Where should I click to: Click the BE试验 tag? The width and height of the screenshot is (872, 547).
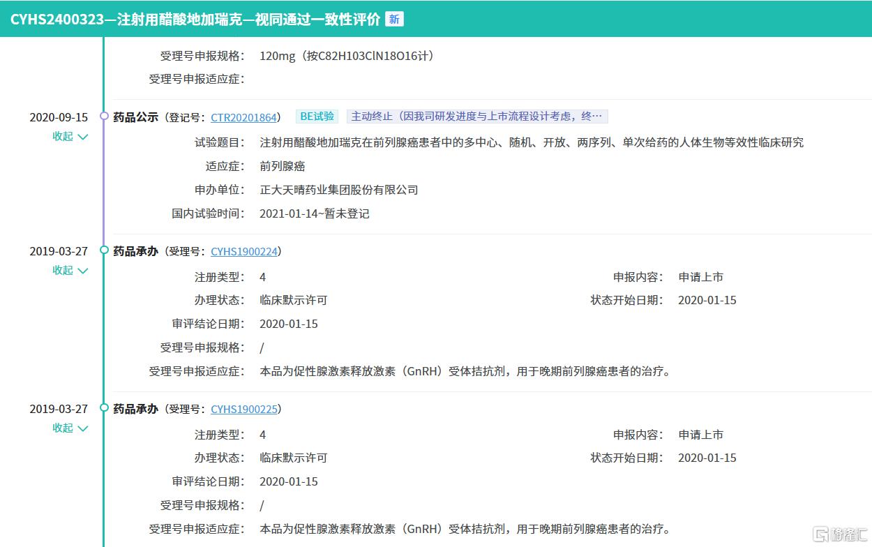point(317,117)
